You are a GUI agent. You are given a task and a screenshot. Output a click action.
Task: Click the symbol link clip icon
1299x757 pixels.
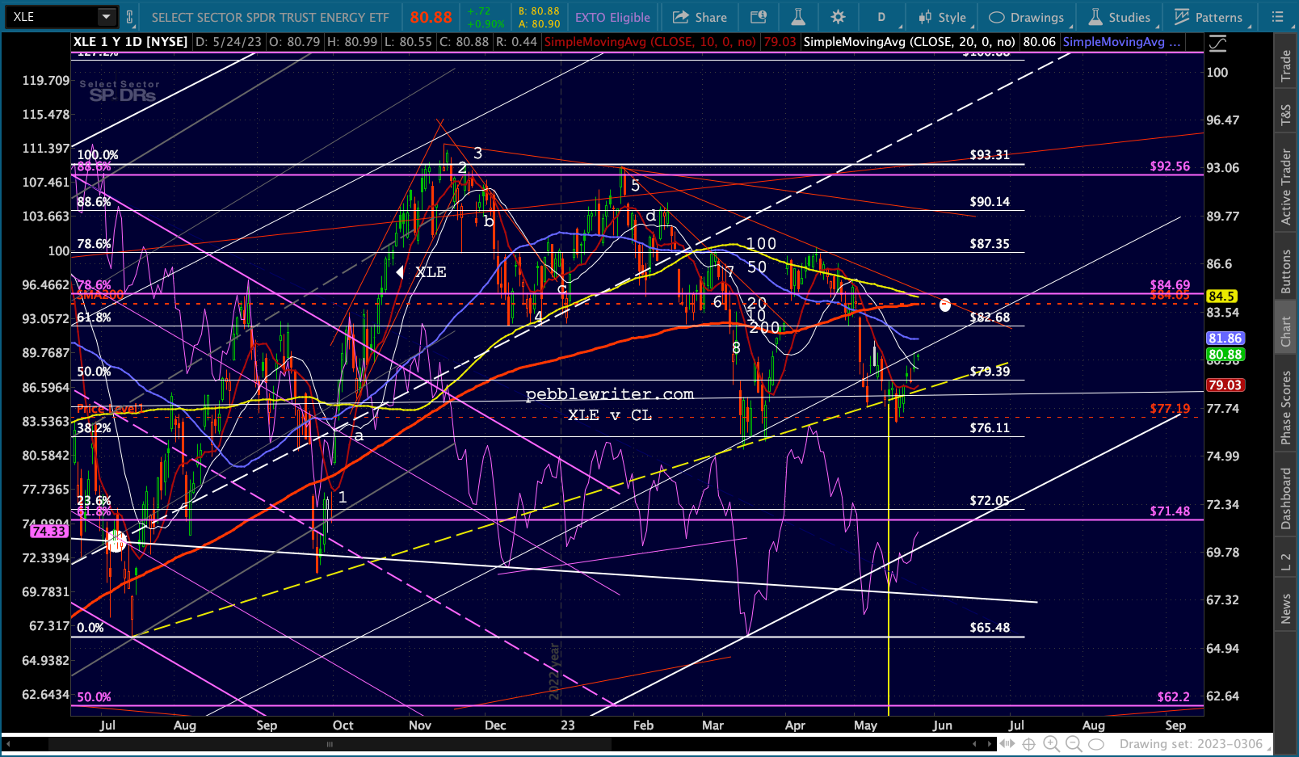[x=129, y=17]
